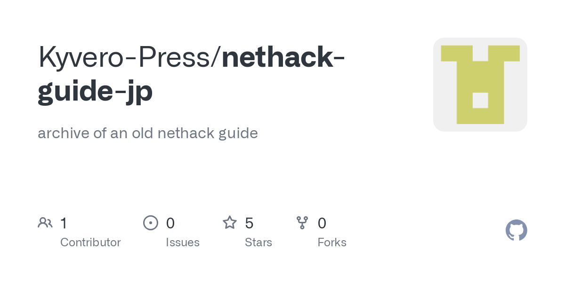This screenshot has height=282, width=565.
Task: Open the GitHub octocat logo
Action: click(517, 230)
